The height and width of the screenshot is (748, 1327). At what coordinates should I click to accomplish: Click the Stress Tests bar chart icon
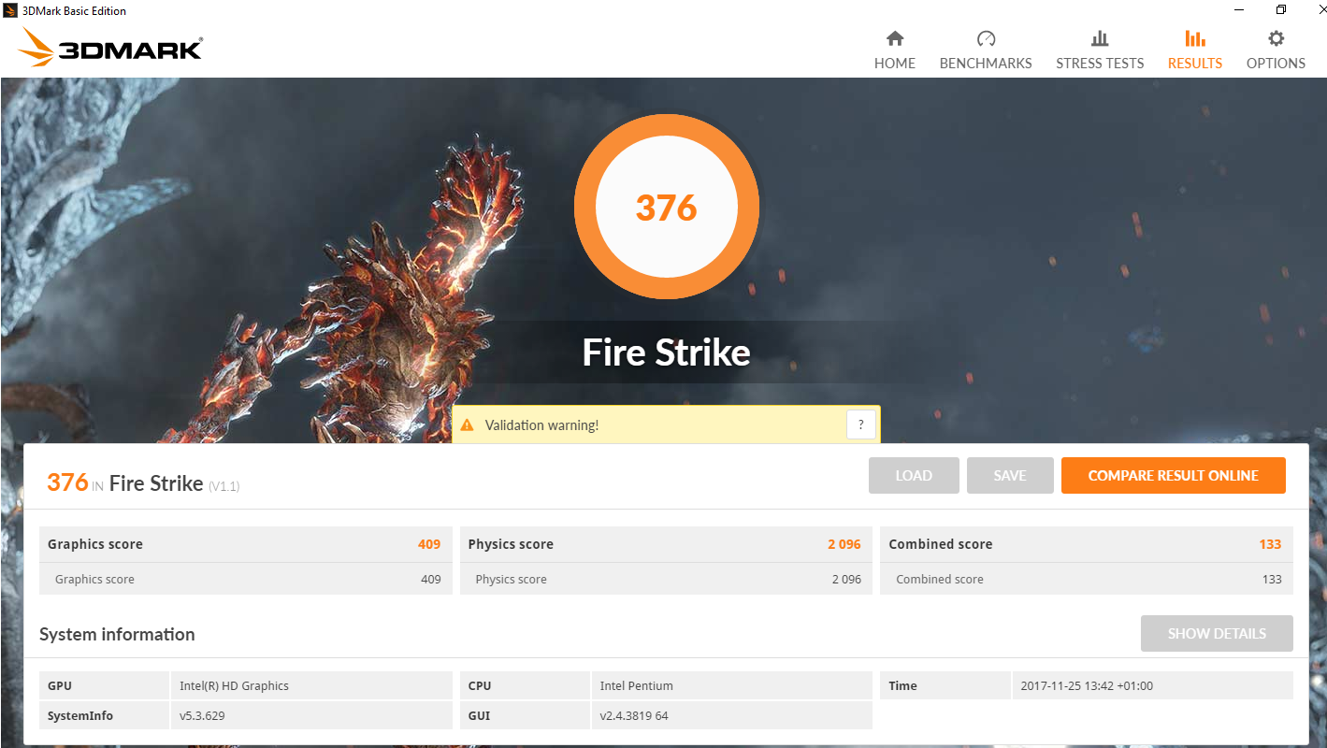point(1100,38)
